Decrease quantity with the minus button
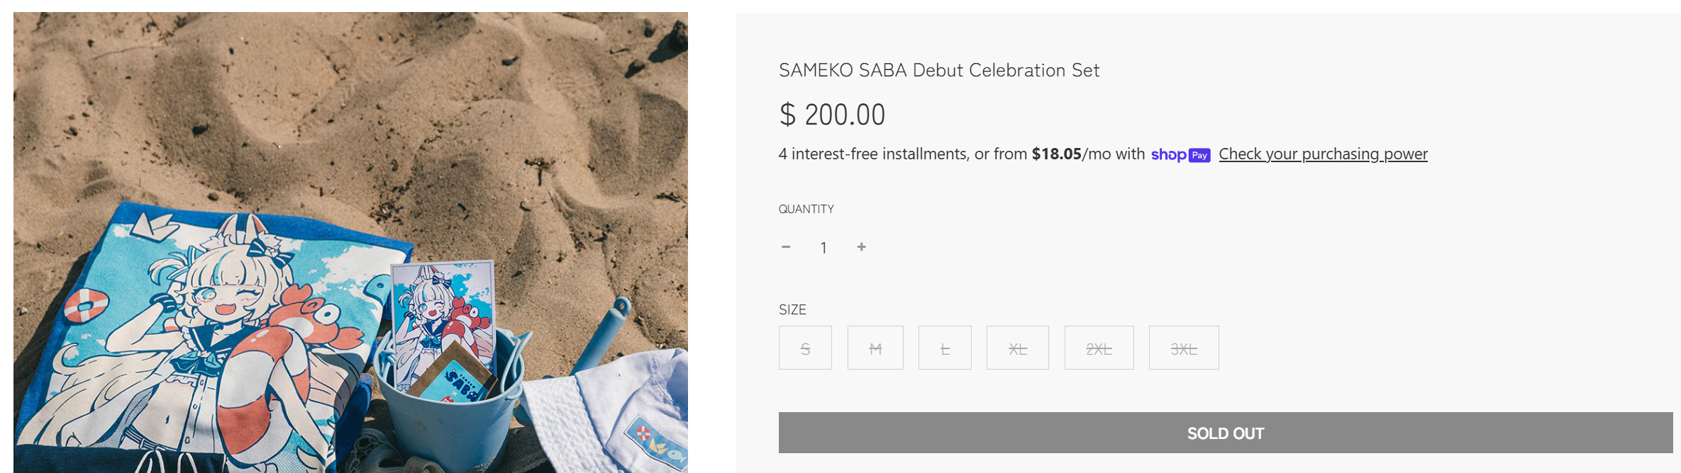Image resolution: width=1681 pixels, height=473 pixels. [786, 247]
